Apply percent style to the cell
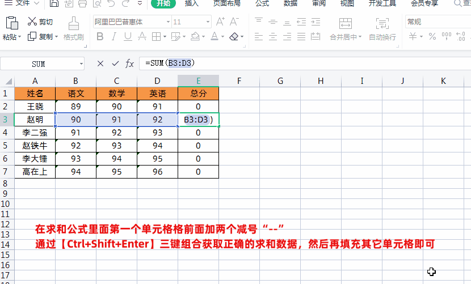The width and height of the screenshot is (471, 284). click(x=432, y=37)
